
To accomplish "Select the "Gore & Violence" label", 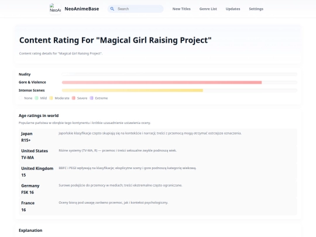I will tap(32, 83).
